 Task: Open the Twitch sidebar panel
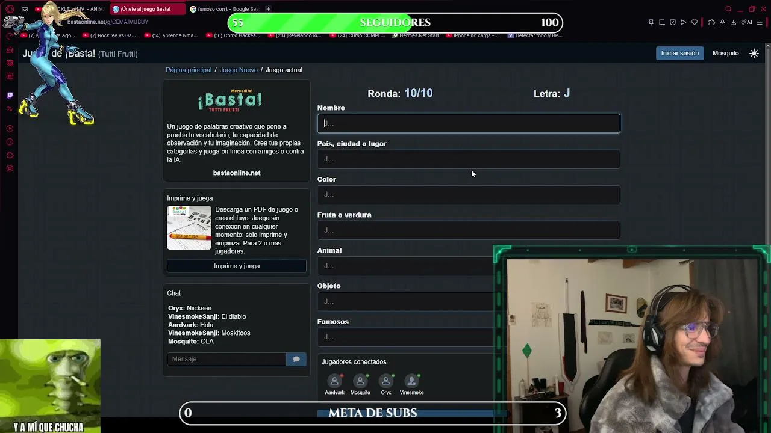click(x=10, y=95)
